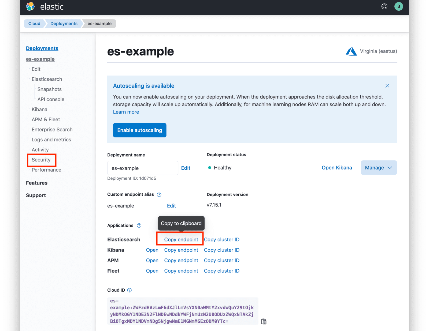Copy Kibana endpoint
Viewport: 429px width, 331px height.
(181, 250)
